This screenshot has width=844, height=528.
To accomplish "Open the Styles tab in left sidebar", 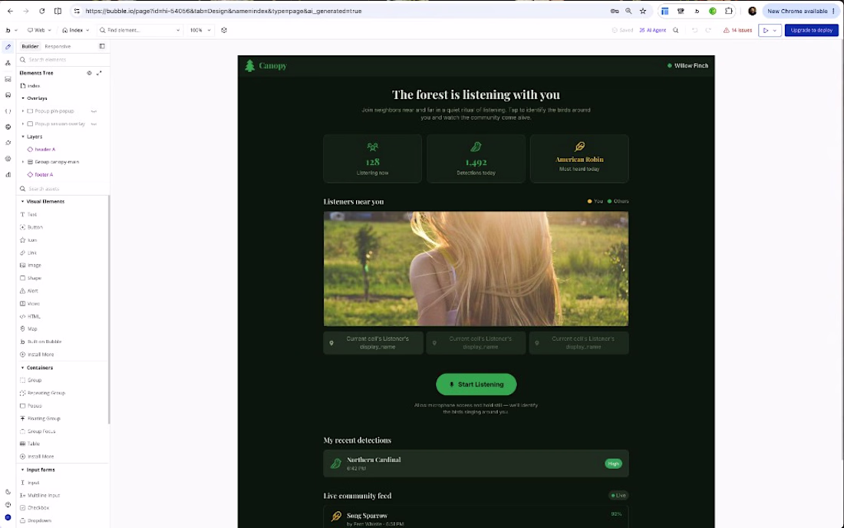I will click(x=8, y=127).
